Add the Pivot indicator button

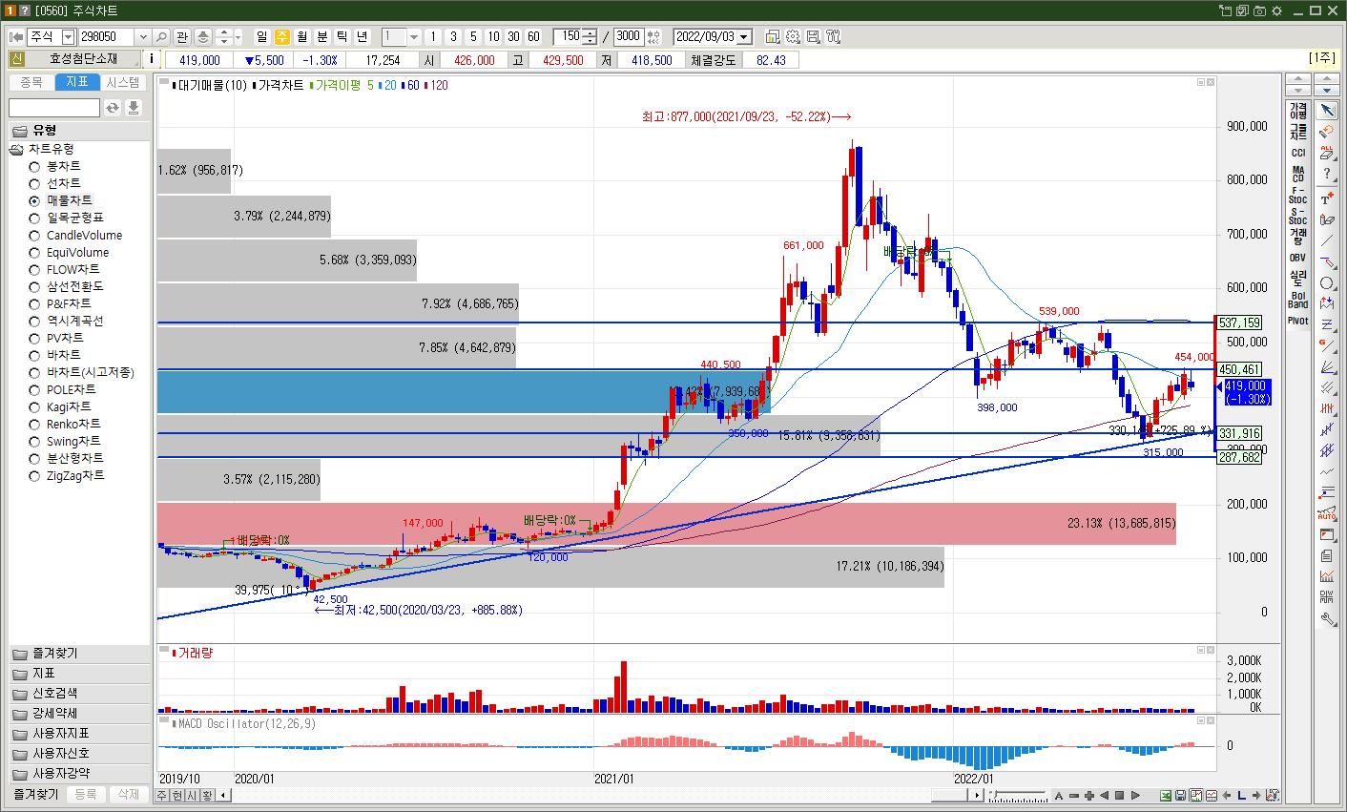click(1297, 321)
